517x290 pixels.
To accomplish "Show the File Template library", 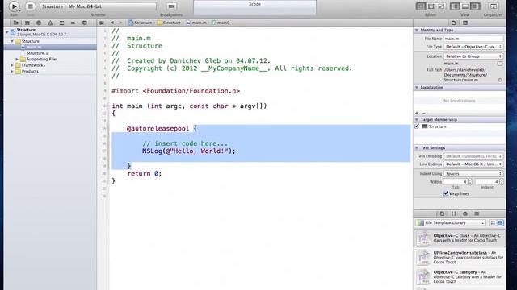I will 442,213.
